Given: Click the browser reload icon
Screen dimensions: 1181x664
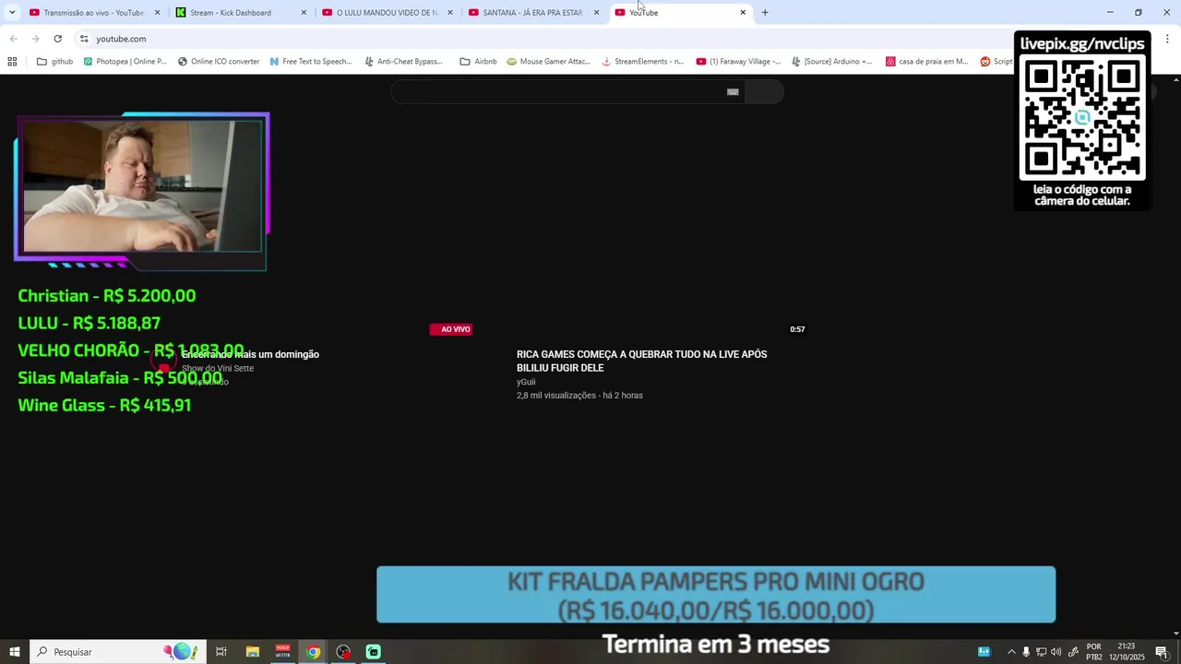Looking at the screenshot, I should tap(57, 39).
